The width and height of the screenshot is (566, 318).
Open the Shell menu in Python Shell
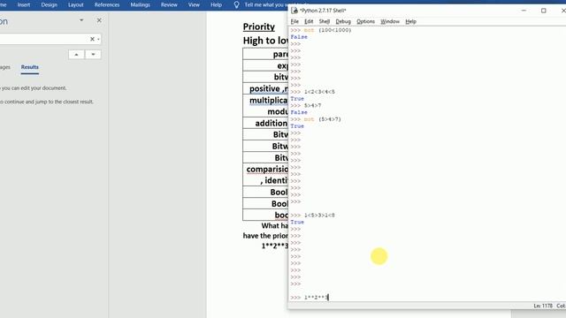[x=325, y=21]
